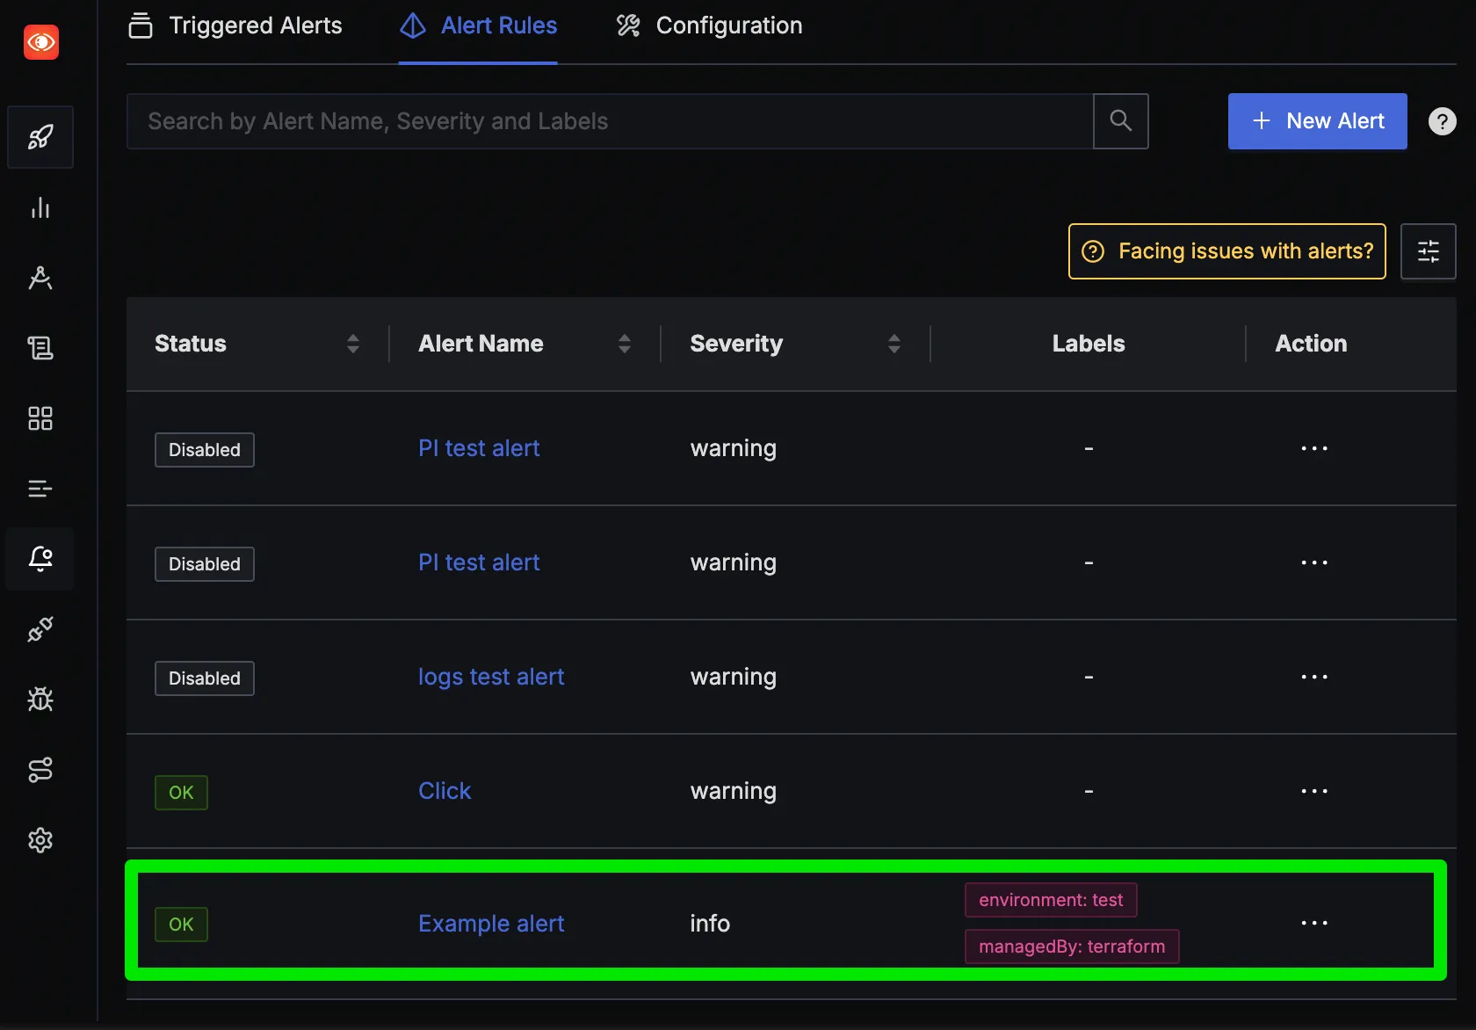Open the column settings sliders icon

tap(1428, 251)
